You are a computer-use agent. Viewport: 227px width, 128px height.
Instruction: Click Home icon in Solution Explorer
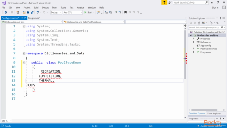pyautogui.click(x=199, y=23)
